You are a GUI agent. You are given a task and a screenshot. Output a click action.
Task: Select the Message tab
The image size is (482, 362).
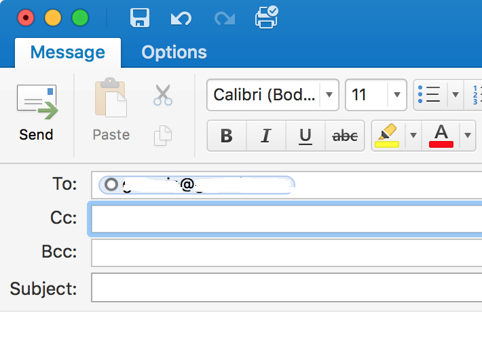tap(67, 52)
